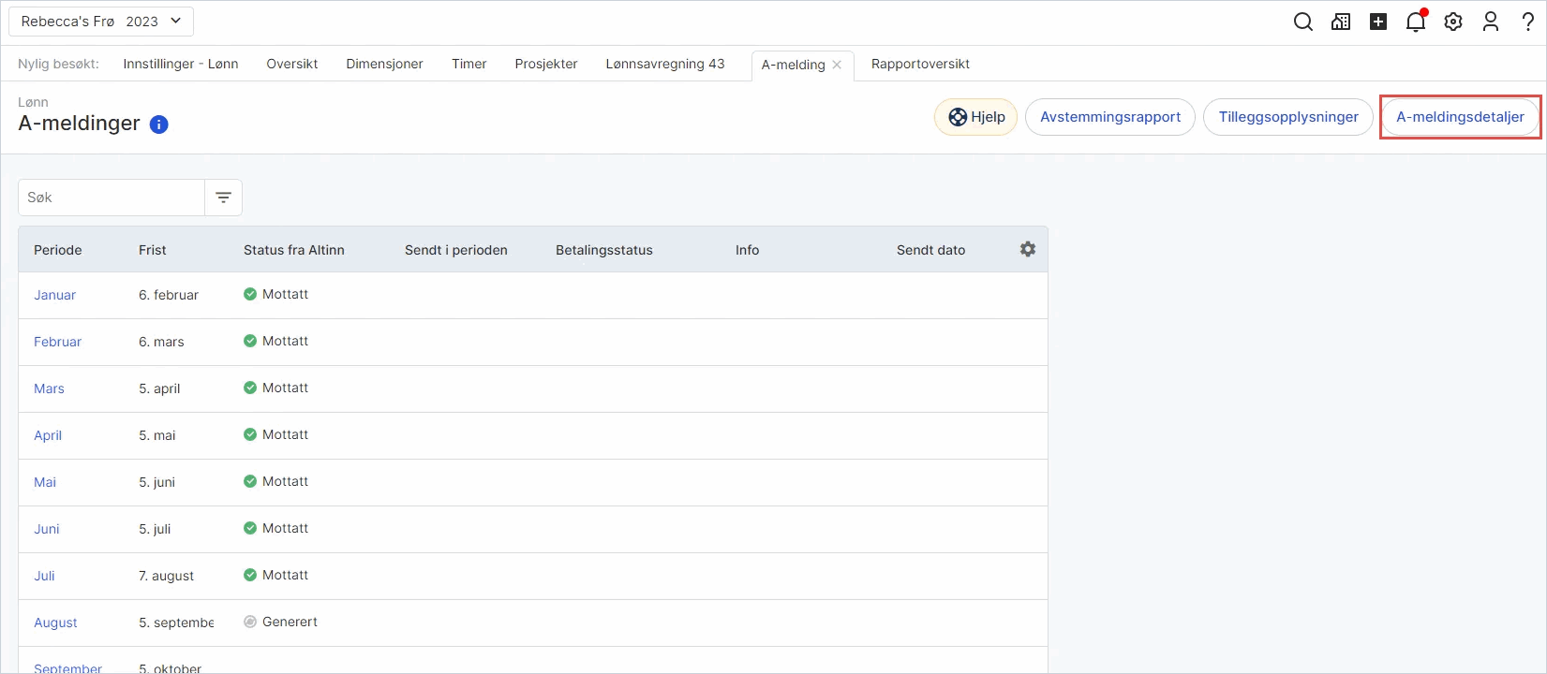
Task: Click the Status fra Altinn column header
Action: [294, 250]
